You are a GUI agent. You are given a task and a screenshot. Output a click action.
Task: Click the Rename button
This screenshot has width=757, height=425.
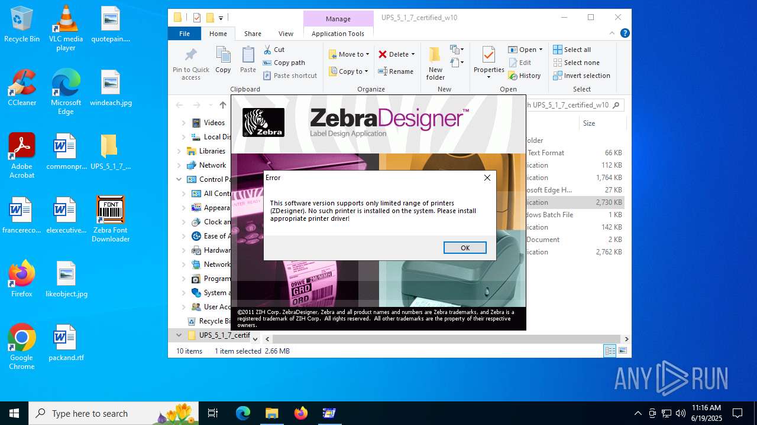coord(396,71)
